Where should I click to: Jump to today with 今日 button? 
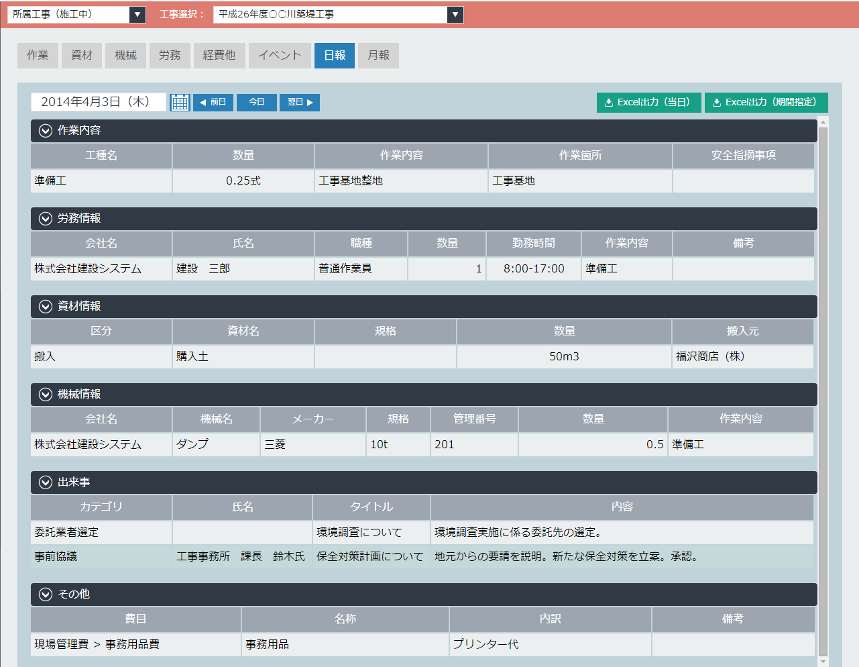[257, 102]
